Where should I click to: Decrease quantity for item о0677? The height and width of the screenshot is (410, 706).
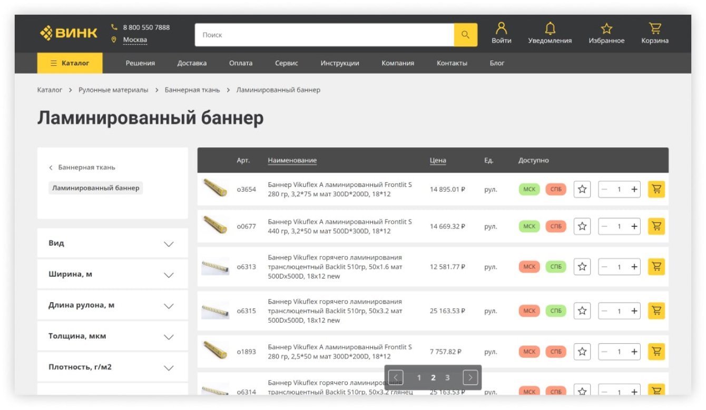(604, 227)
